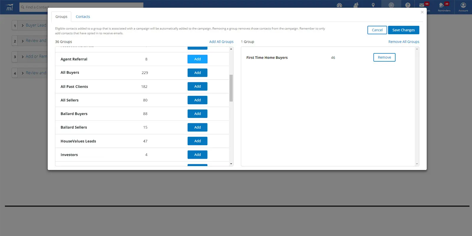Screen dimensions: 472x236
Task: Select the Investors group name
Action: coord(69,155)
